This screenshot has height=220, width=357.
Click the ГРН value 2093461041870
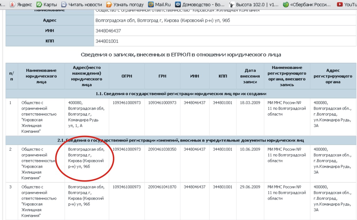(x=162, y=187)
